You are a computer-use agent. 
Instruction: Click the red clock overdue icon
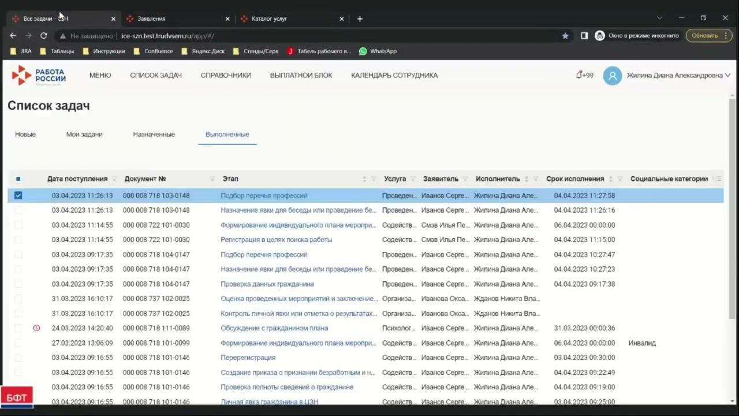[x=36, y=328]
